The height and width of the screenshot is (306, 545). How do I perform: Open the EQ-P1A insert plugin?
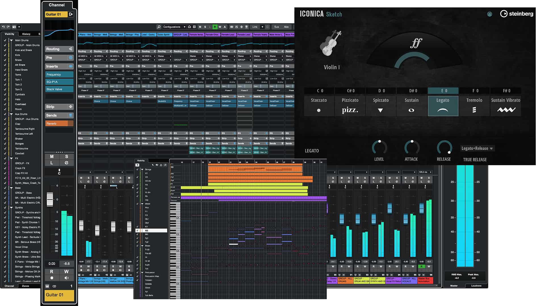pos(59,82)
